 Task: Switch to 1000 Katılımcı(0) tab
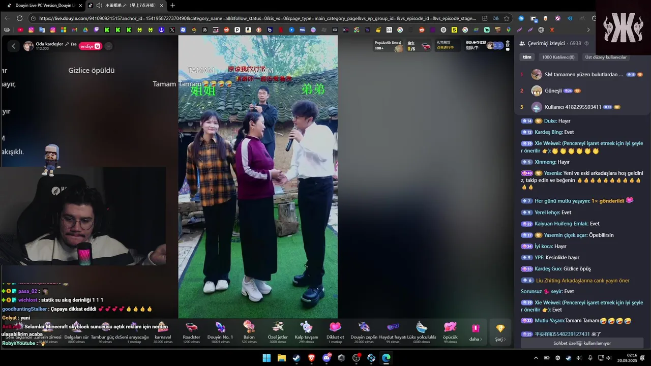[x=558, y=57]
